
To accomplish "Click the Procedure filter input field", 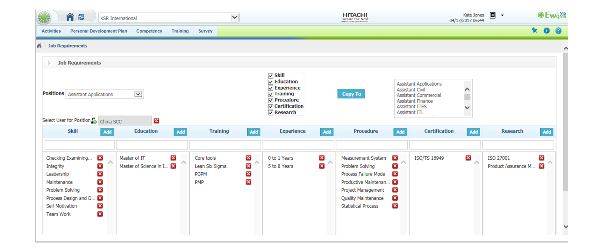I will (372, 145).
